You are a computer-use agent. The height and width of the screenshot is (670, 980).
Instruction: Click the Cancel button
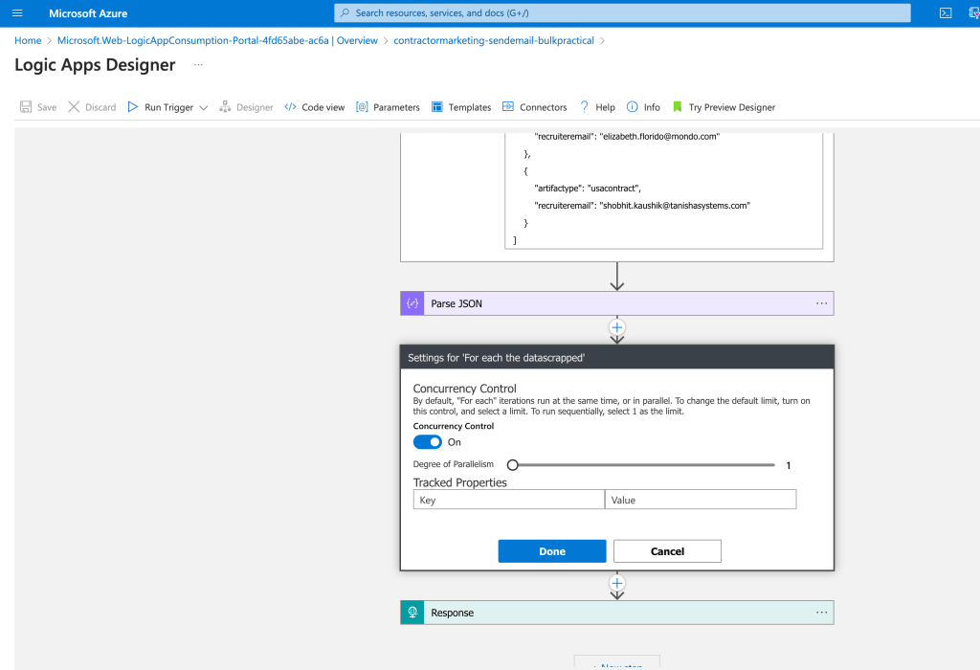click(x=667, y=551)
